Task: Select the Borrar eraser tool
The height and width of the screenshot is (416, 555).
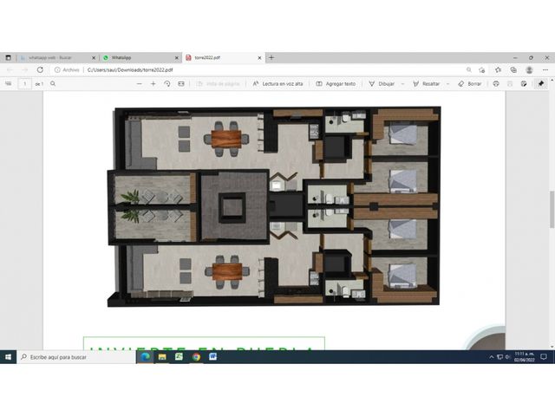Action: [470, 84]
